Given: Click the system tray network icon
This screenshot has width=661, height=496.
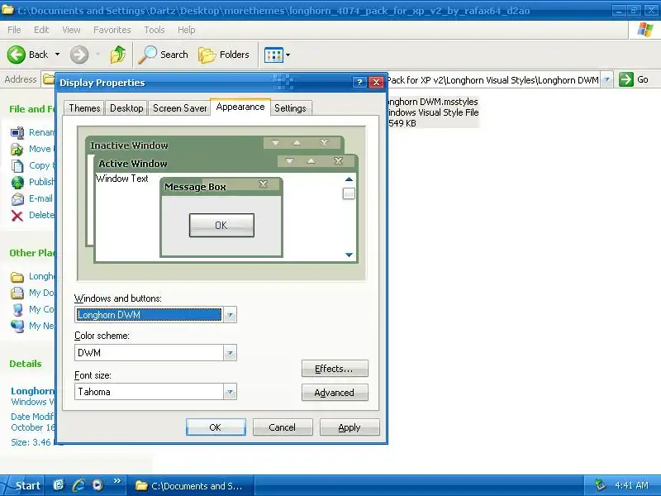Looking at the screenshot, I should 600,485.
